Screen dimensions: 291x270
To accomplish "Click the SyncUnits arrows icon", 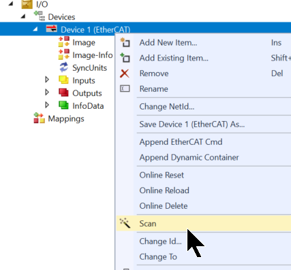I will pyautogui.click(x=64, y=67).
